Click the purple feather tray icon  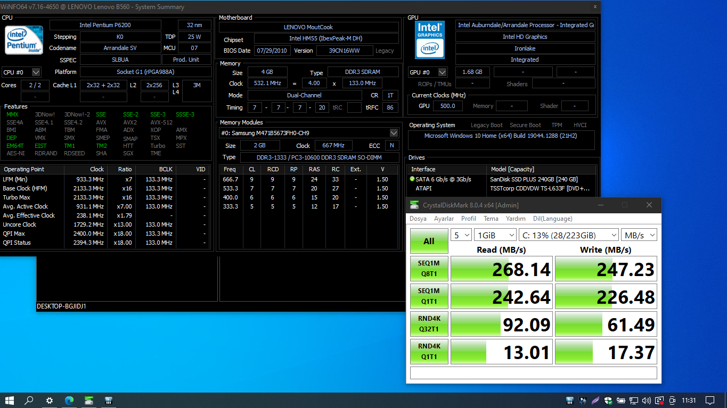click(x=595, y=401)
